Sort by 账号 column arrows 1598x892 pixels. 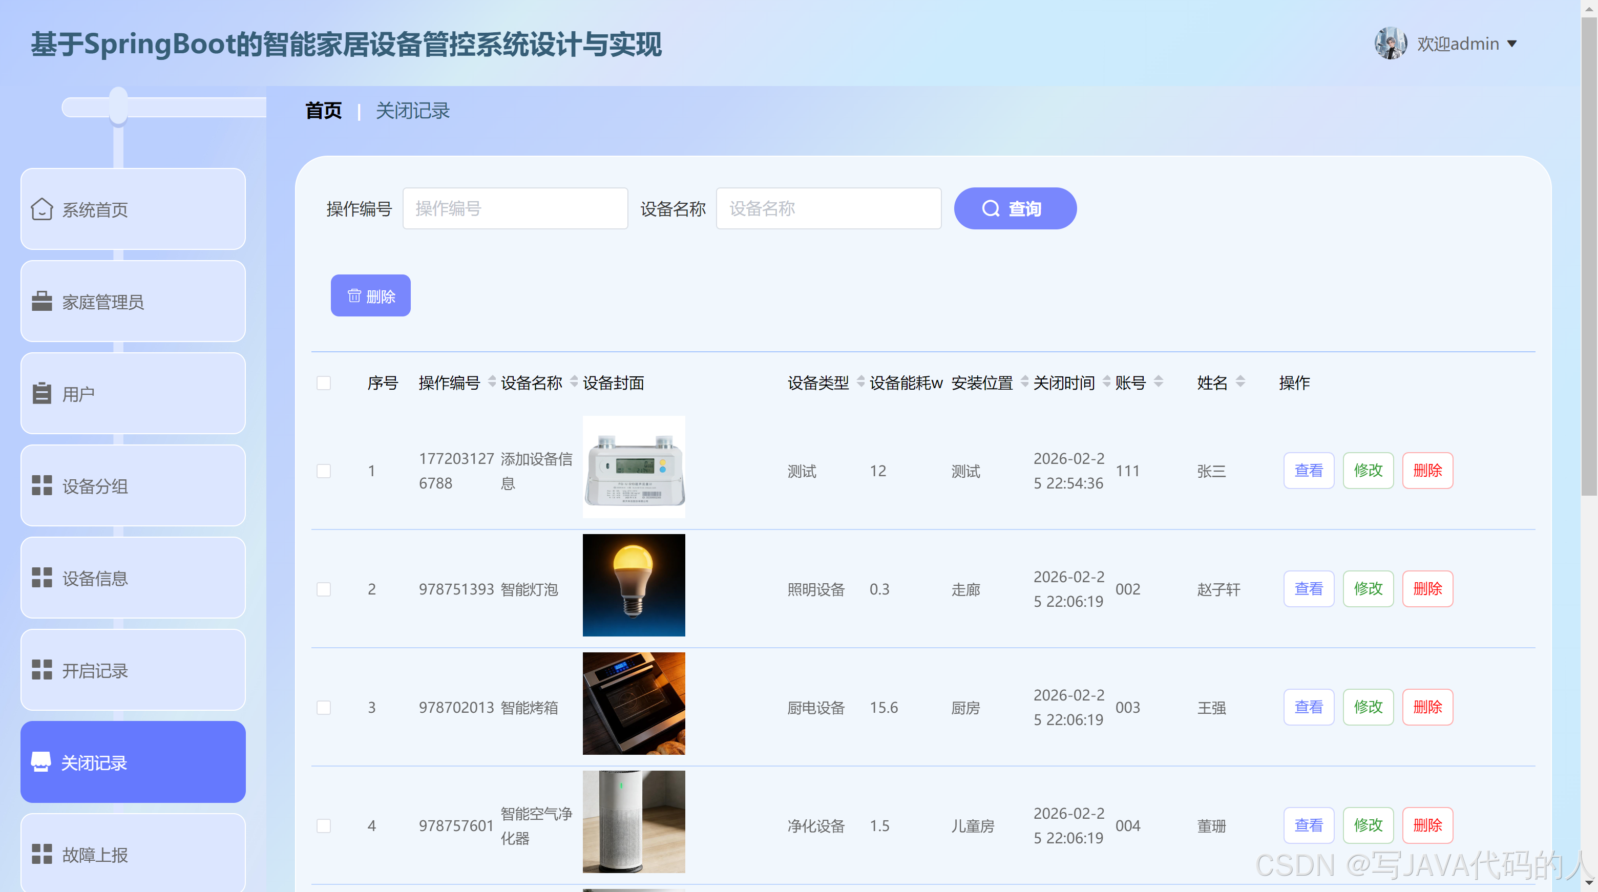pos(1158,381)
